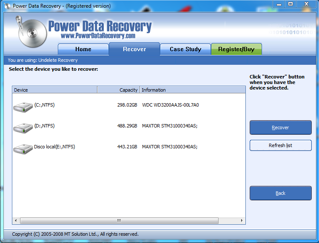Click the 488.29GB capacity value
This screenshot has height=243, width=319.
[127, 126]
